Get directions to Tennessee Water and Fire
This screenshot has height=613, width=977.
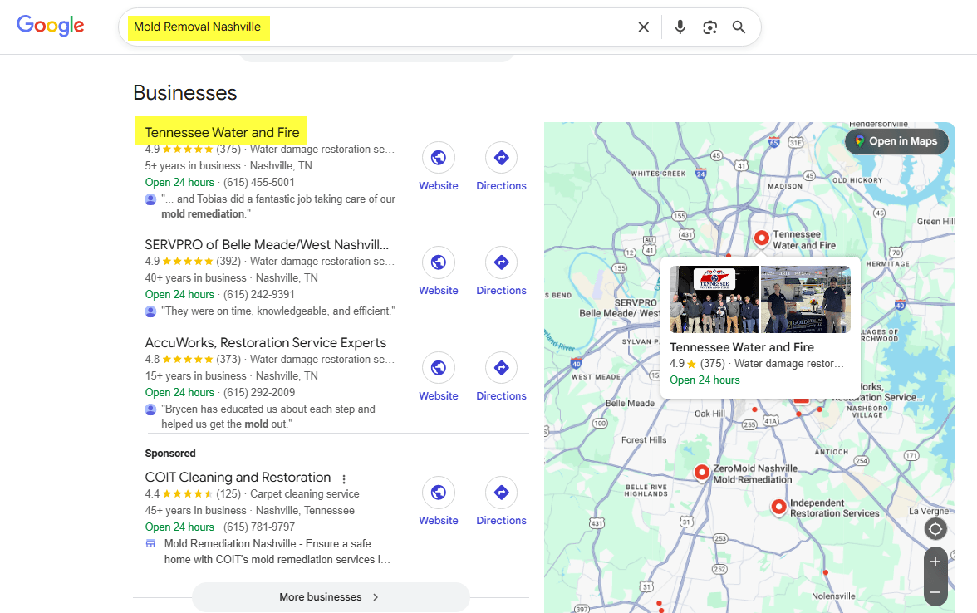tap(501, 166)
